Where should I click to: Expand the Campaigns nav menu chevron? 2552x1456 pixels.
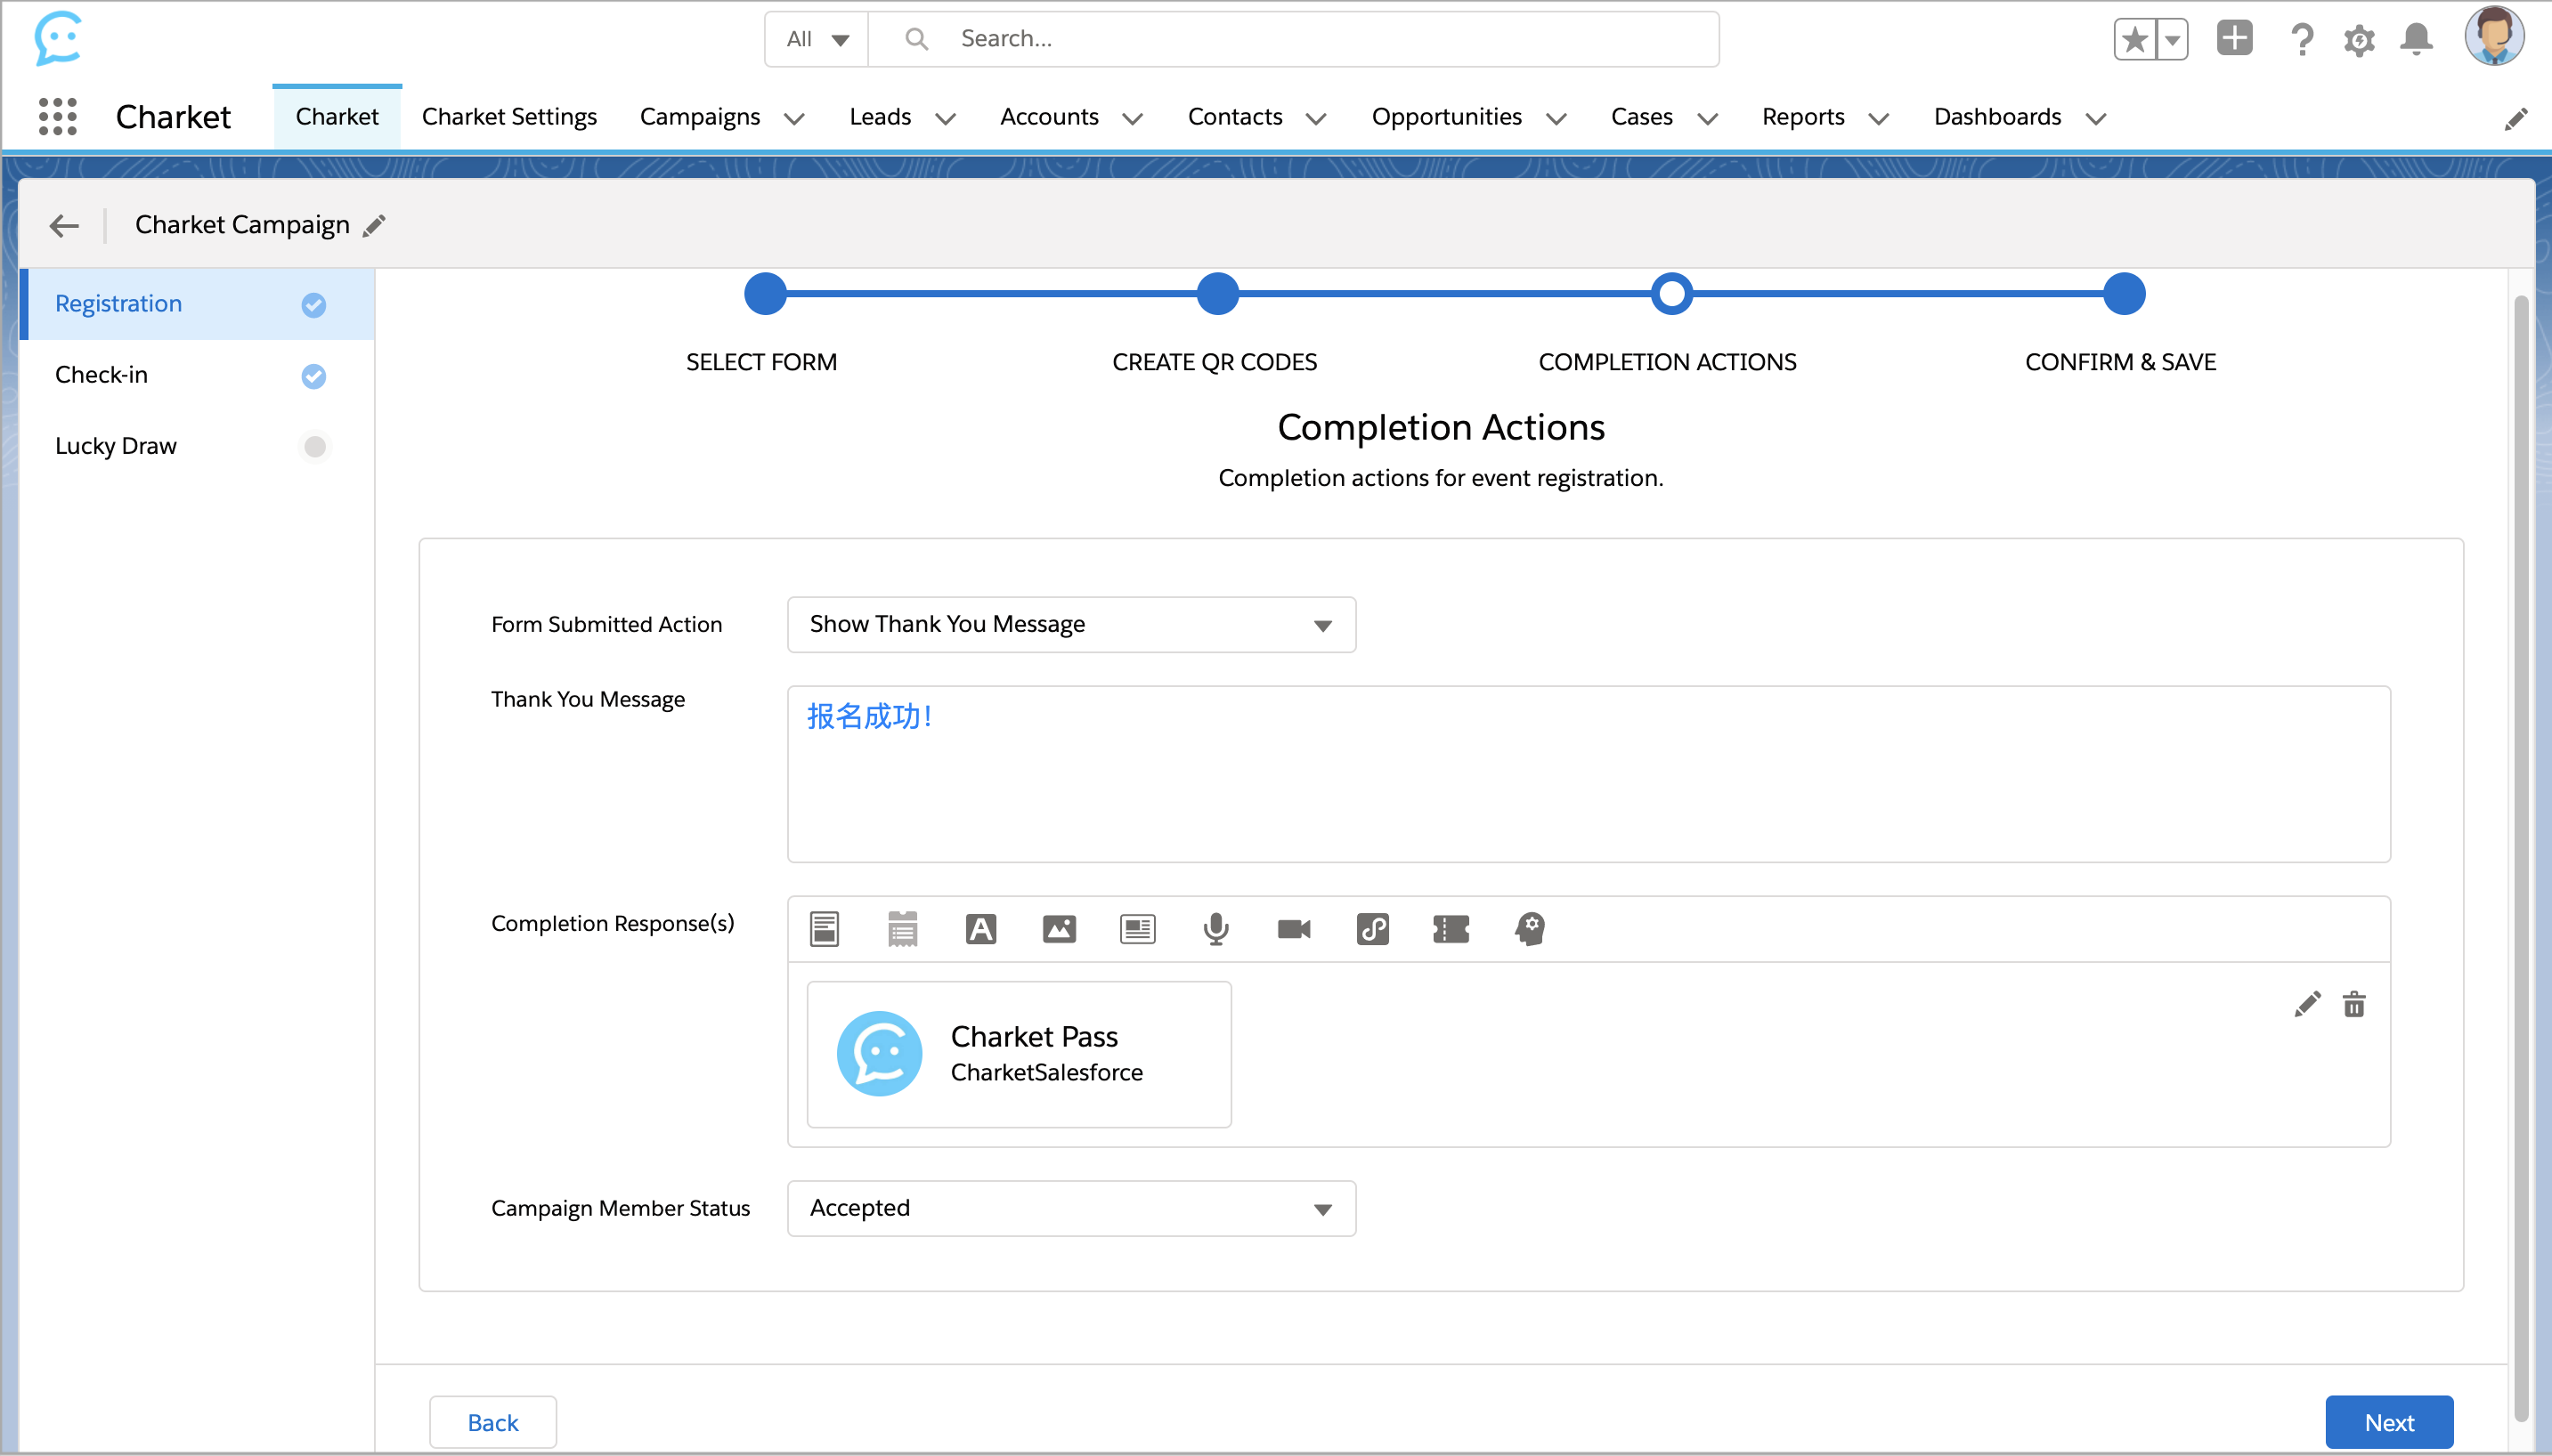pyautogui.click(x=794, y=119)
